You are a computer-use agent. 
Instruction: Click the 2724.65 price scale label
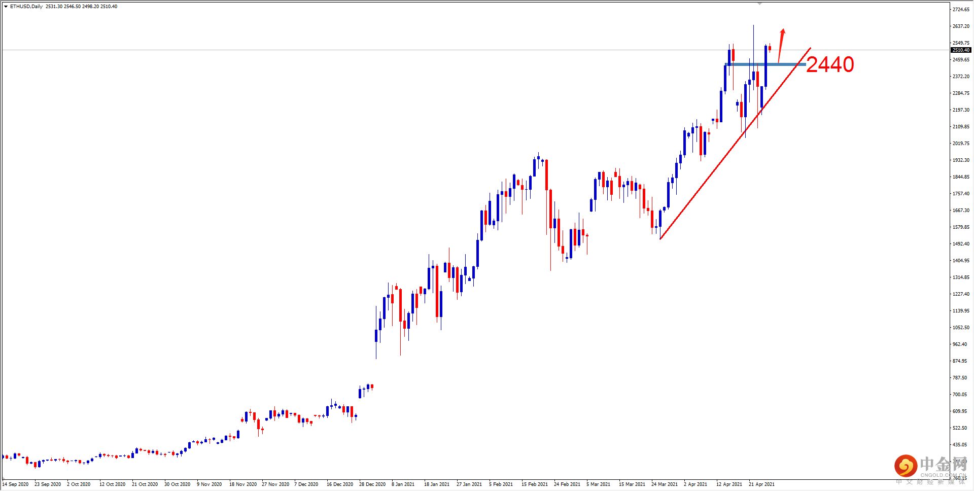coord(961,10)
